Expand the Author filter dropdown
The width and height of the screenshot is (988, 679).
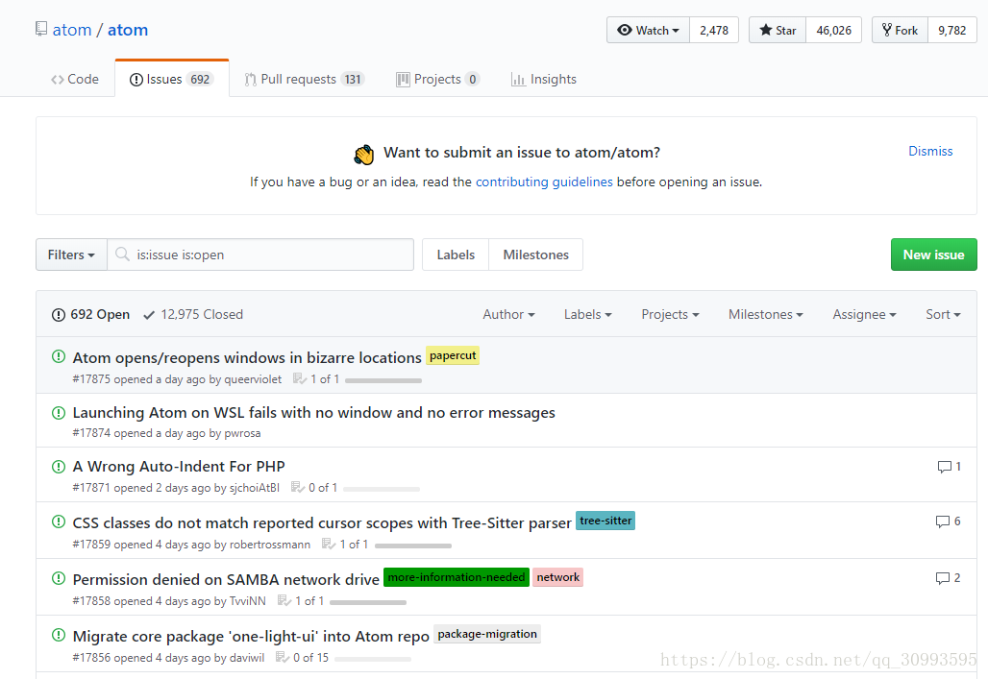508,314
